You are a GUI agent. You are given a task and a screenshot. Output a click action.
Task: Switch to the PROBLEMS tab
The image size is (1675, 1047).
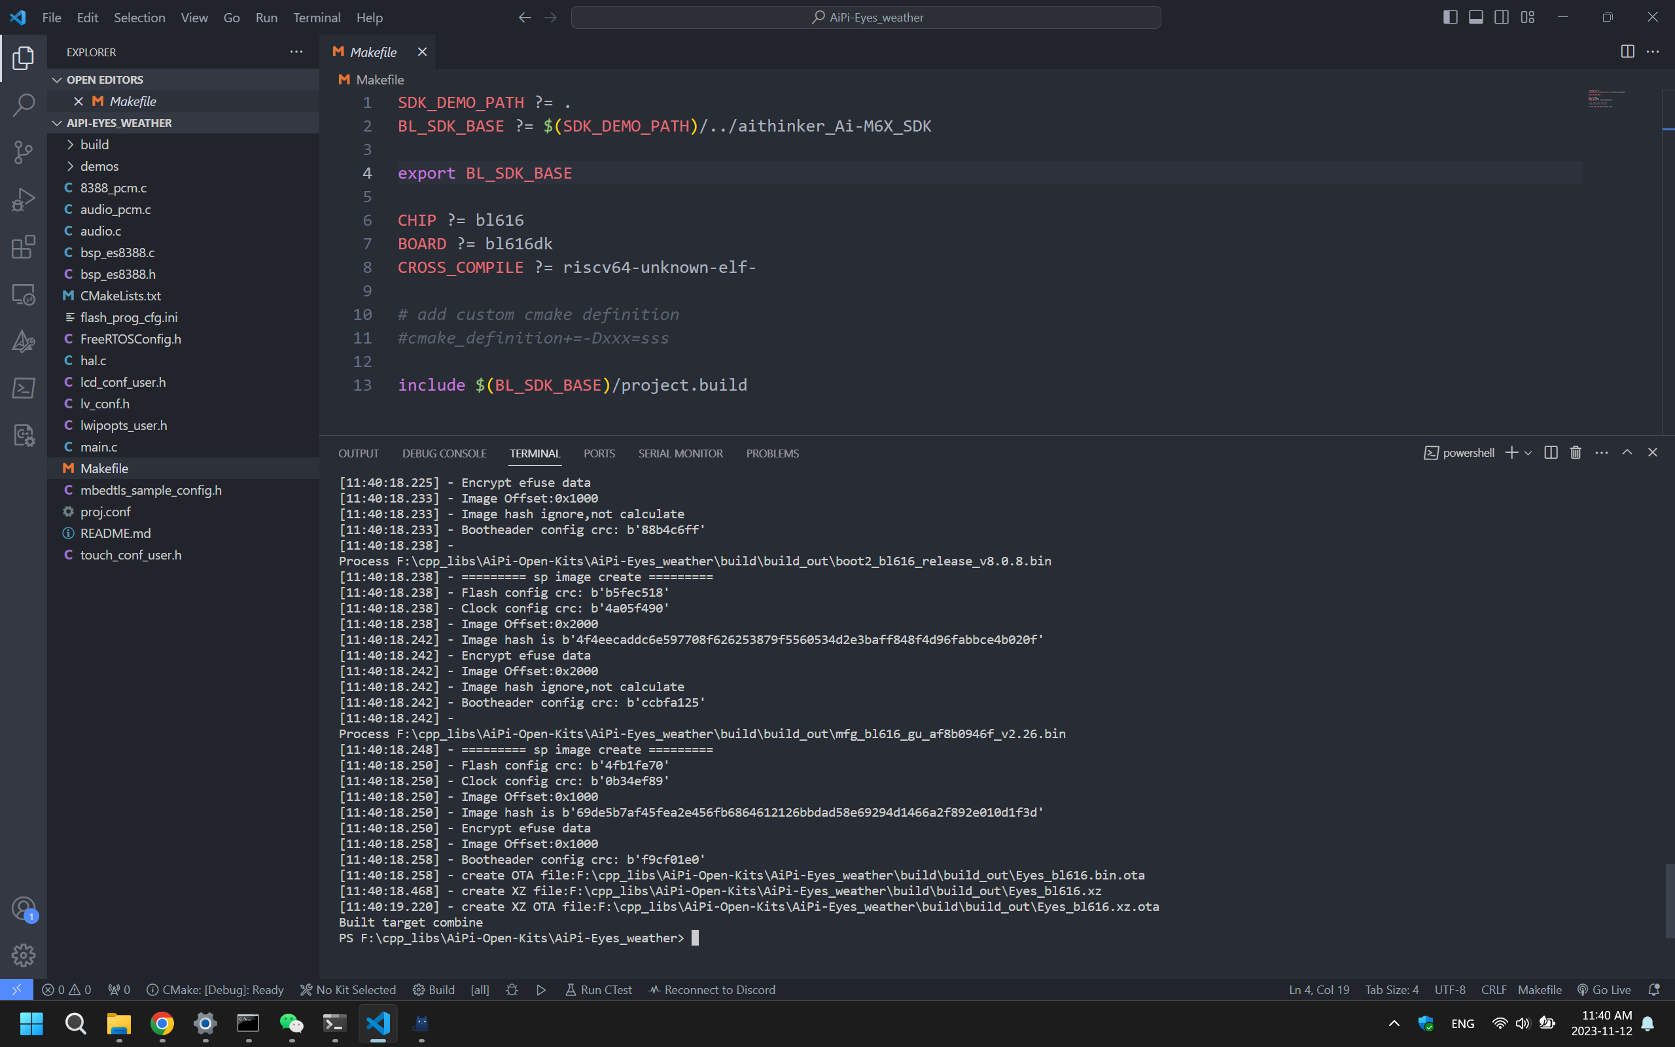(x=773, y=453)
